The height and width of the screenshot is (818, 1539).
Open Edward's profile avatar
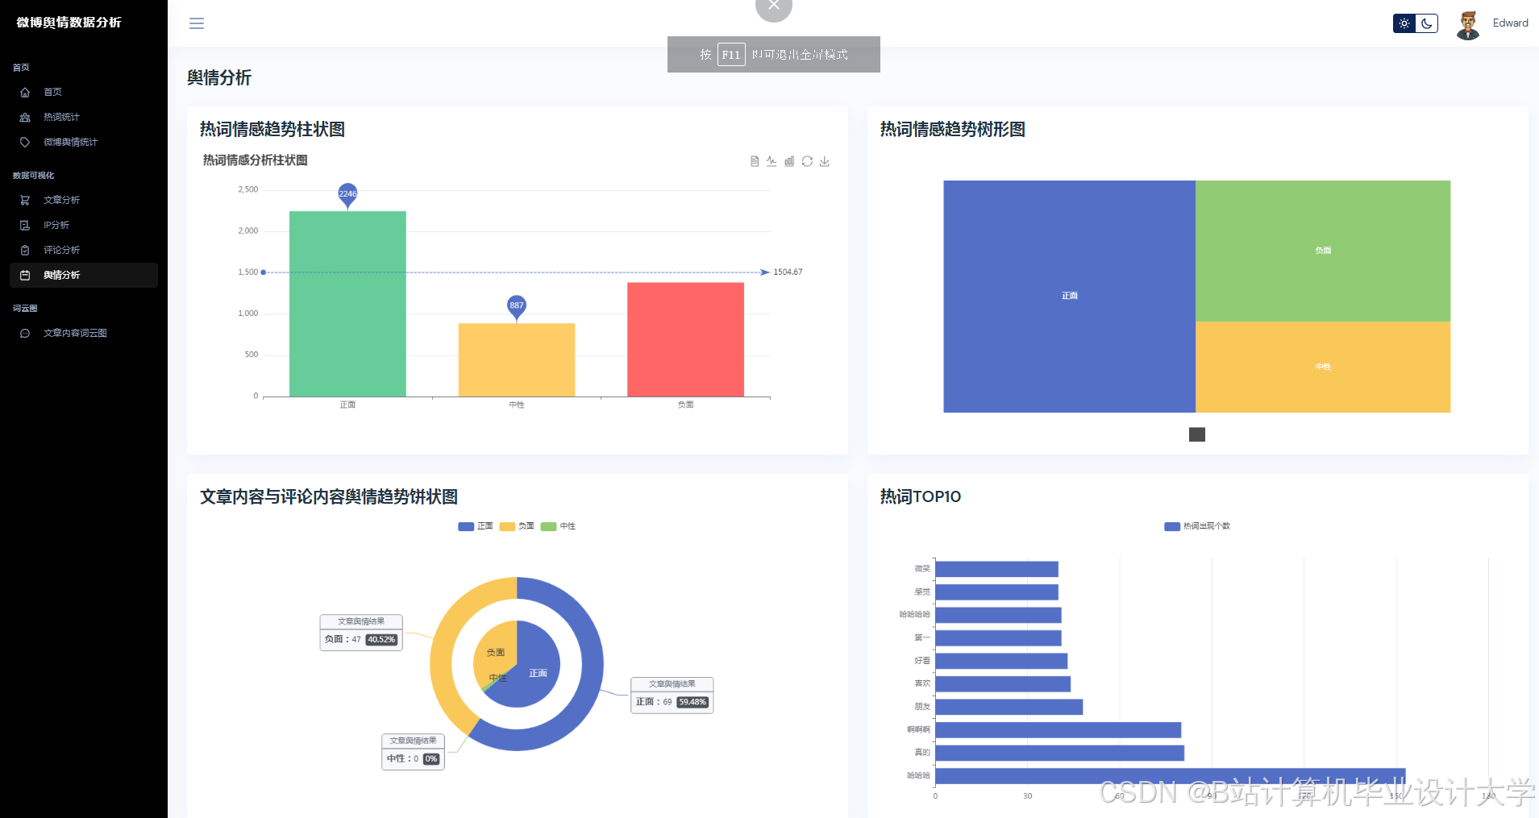tap(1469, 23)
